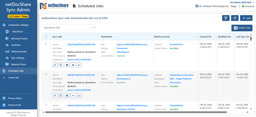Viewport: 256px width, 117px height.
Task: Edit job 69a076a468142c2394507348 with pencil icon
Action: [55, 65]
